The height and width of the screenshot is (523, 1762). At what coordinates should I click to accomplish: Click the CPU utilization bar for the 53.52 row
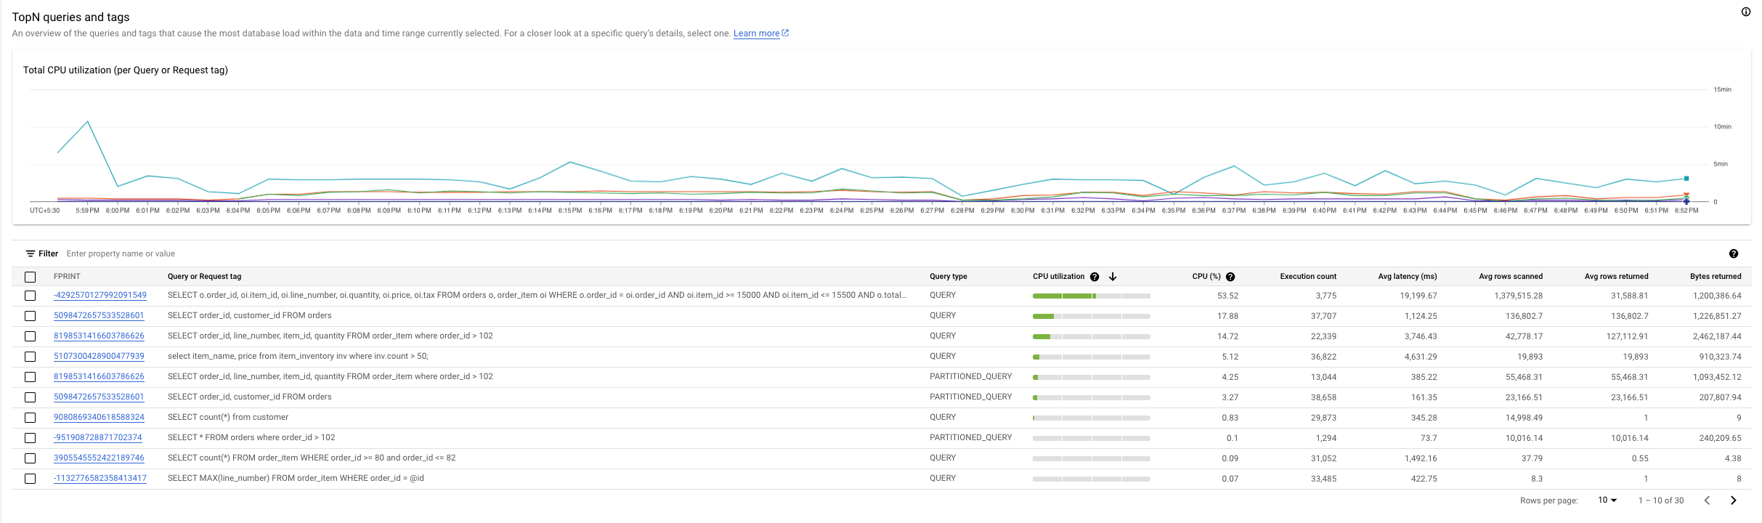pos(1091,296)
